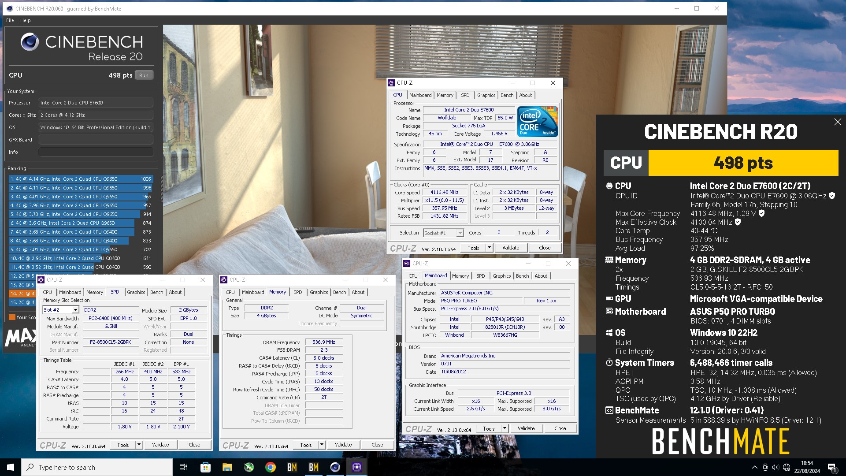Click the BenchMate version section icon
Image resolution: width=846 pixels, height=476 pixels.
click(609, 410)
